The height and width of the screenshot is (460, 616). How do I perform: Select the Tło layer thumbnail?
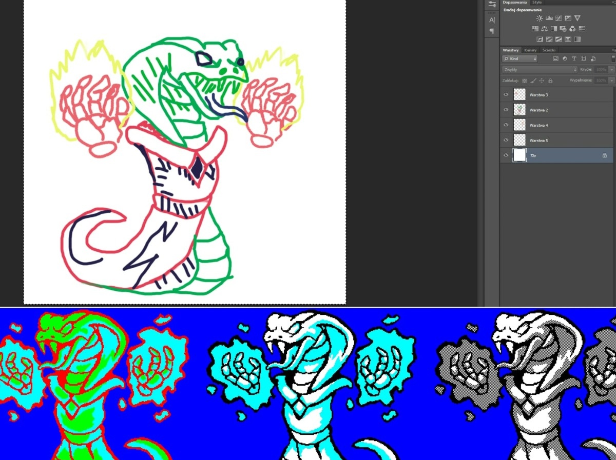click(x=520, y=155)
